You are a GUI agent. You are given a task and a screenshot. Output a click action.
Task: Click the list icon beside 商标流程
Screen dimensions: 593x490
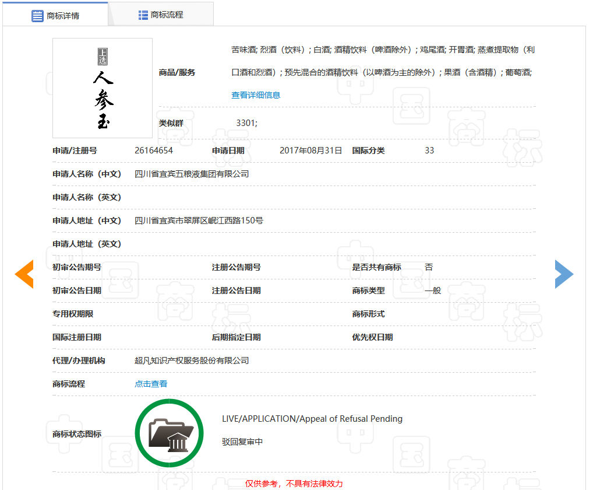click(x=143, y=15)
